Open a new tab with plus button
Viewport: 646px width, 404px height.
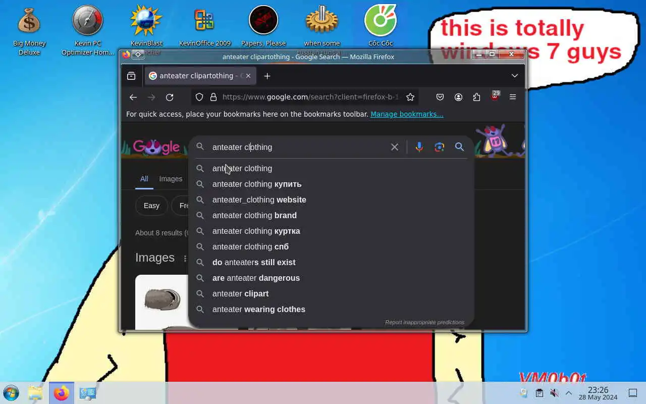click(x=267, y=76)
